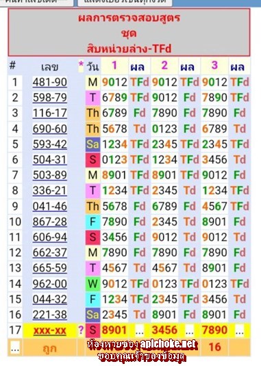Click the 962-00 link in row 14
Image resolution: width=261 pixels, height=366 pixels.
pos(50,284)
